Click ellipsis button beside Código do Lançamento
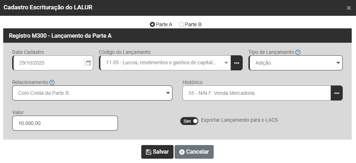The height and width of the screenshot is (163, 356). coord(237,63)
